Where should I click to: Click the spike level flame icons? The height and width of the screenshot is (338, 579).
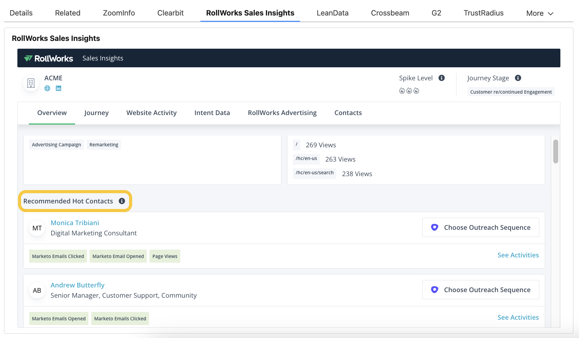pyautogui.click(x=409, y=91)
